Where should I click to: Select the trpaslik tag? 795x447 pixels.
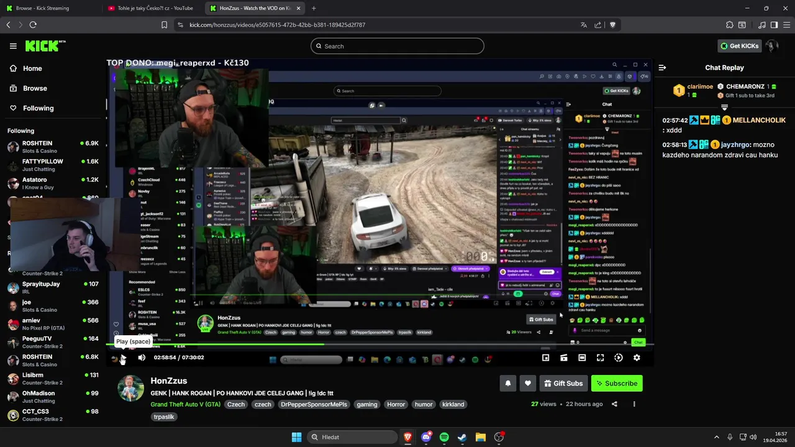[164, 417]
